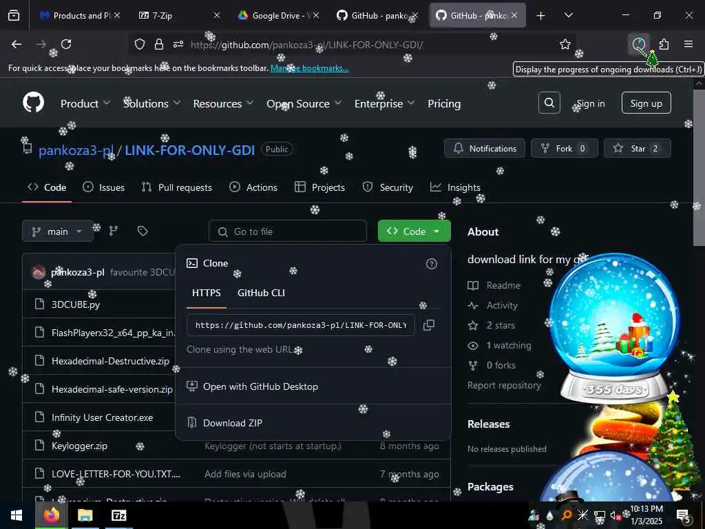
Task: Click the Go to file search field
Action: tap(288, 231)
